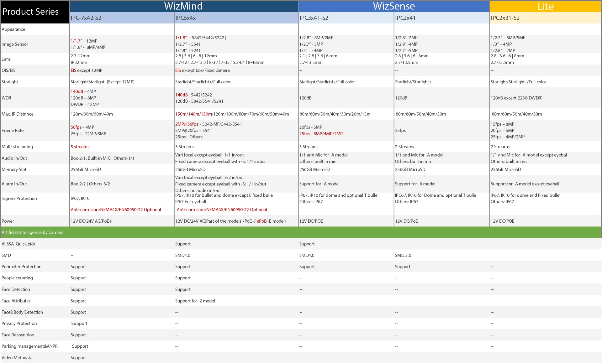Image resolution: width=602 pixels, height=363 pixels.
Task: Click 'Support for -A model except eyeball' cell
Action: (525, 184)
